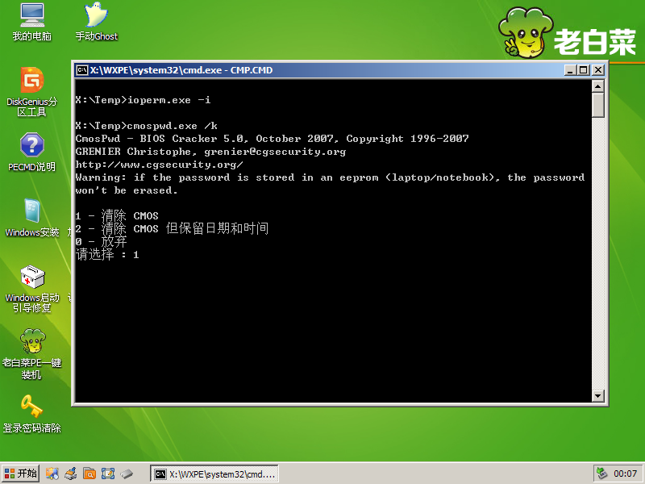The image size is (645, 484).
Task: Click the blue framed edit quick launch icon
Action: pos(108,474)
